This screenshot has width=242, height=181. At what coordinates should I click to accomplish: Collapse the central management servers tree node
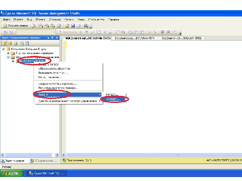(x=8, y=57)
